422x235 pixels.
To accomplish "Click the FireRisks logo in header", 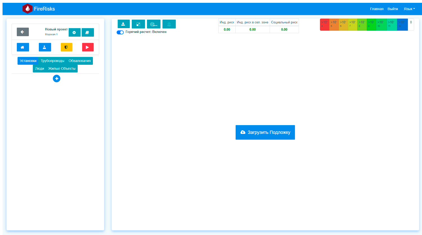I will coord(39,9).
